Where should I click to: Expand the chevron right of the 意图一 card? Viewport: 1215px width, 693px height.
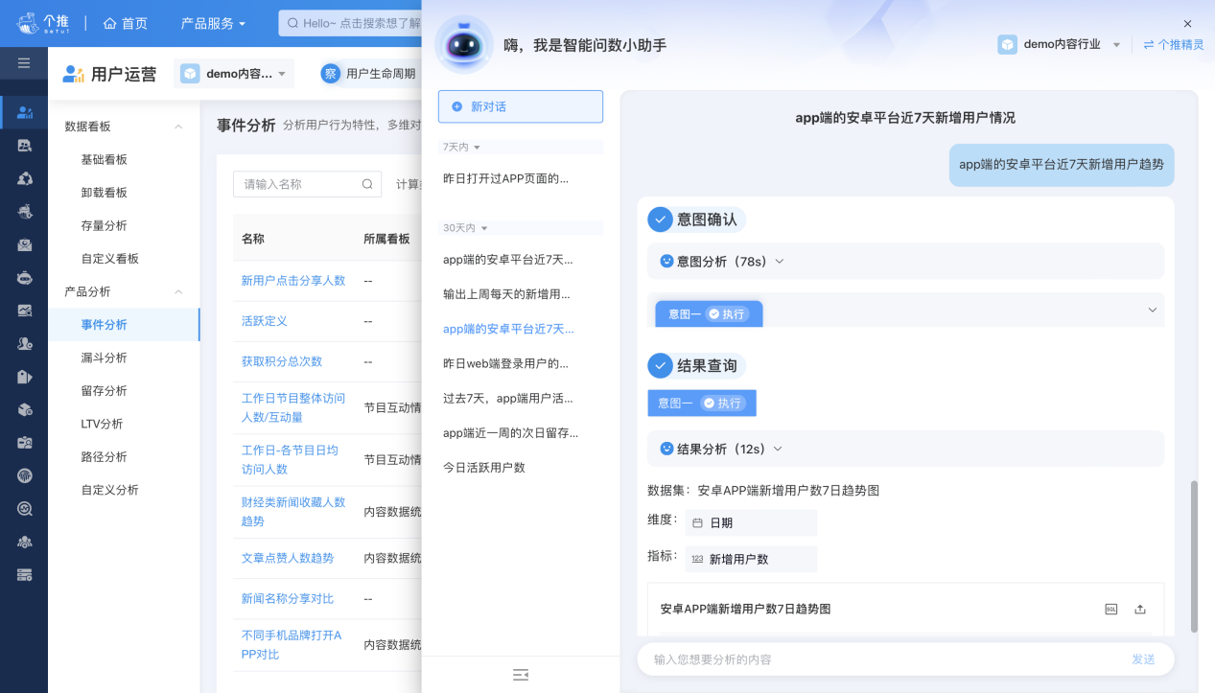tap(1152, 310)
